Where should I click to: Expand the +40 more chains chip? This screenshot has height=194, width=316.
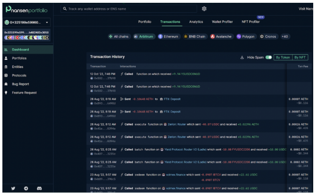pos(285,37)
